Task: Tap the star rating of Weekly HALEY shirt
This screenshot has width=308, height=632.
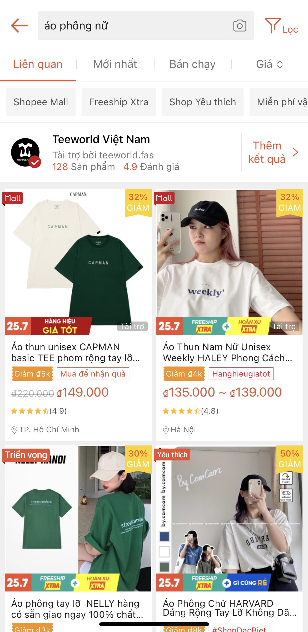Action: click(190, 411)
